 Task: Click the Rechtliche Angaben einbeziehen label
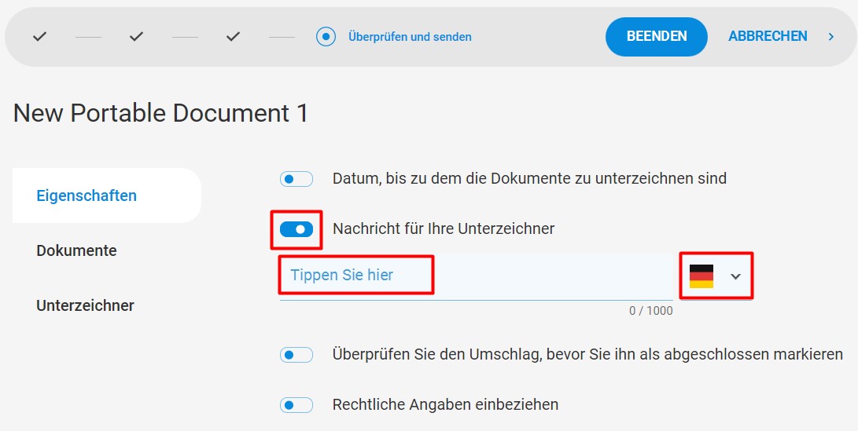coord(445,405)
